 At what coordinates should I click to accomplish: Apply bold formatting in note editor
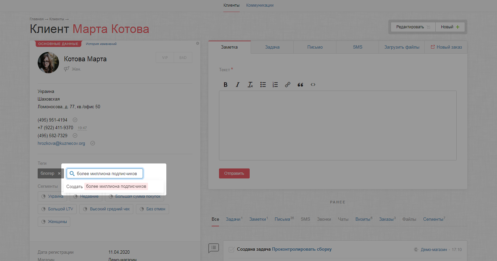click(x=226, y=85)
